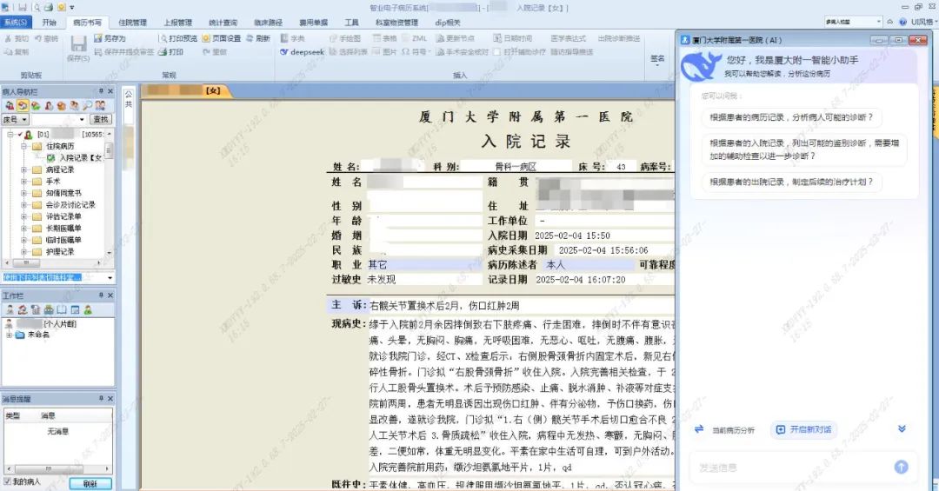Image resolution: width=939 pixels, height=491 pixels.
Task: Toggle the 我的病人 checkbox
Action: click(x=8, y=481)
